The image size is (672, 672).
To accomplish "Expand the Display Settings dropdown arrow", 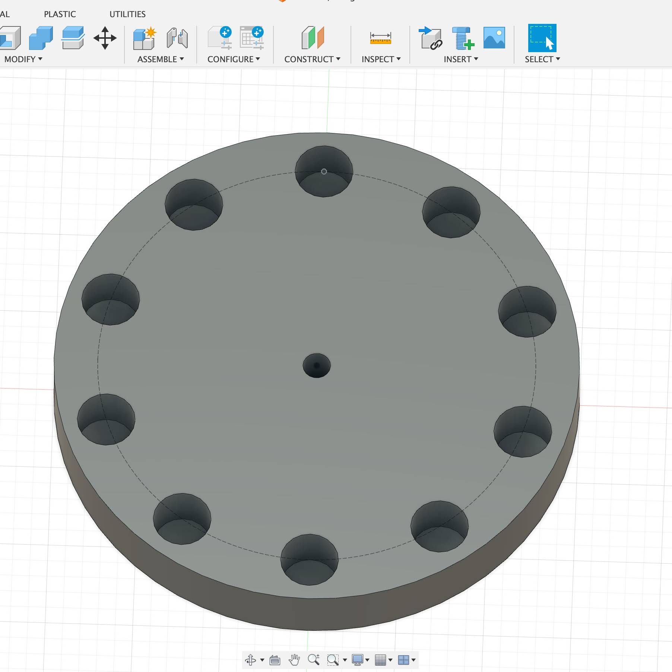I will coord(367,660).
